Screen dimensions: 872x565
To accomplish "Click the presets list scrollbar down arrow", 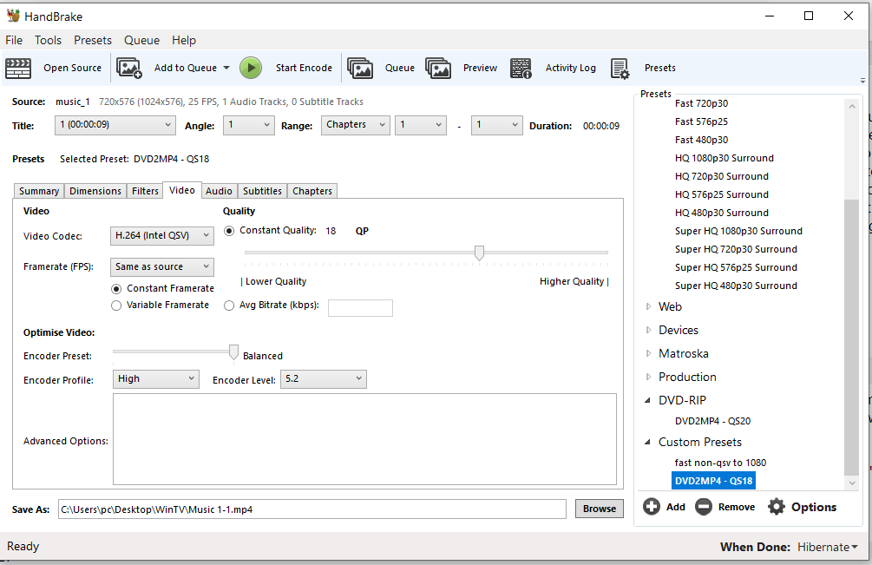I will pos(852,483).
